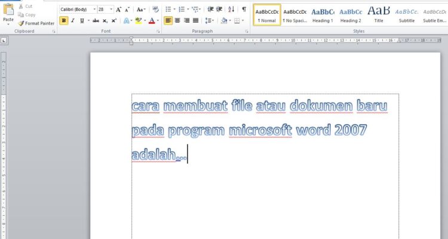Screen dimensions: 448x239
Task: Increase font size with Grow Font
Action: pos(119,10)
